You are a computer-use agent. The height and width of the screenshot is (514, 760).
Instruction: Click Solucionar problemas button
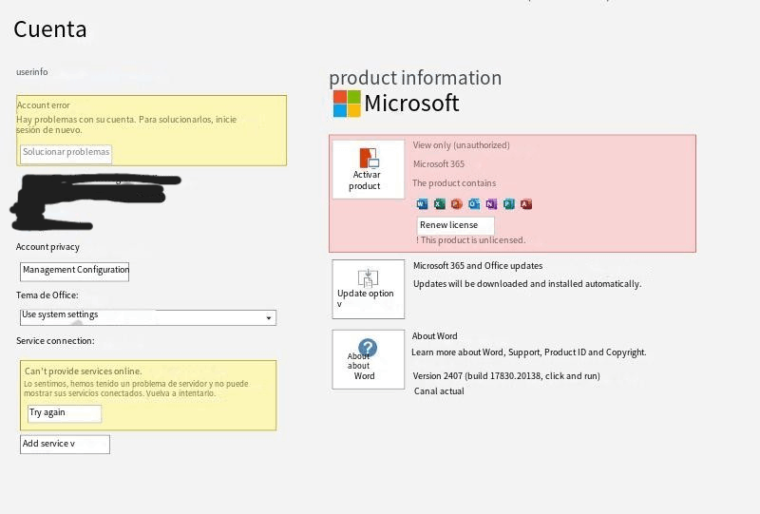[x=66, y=154]
